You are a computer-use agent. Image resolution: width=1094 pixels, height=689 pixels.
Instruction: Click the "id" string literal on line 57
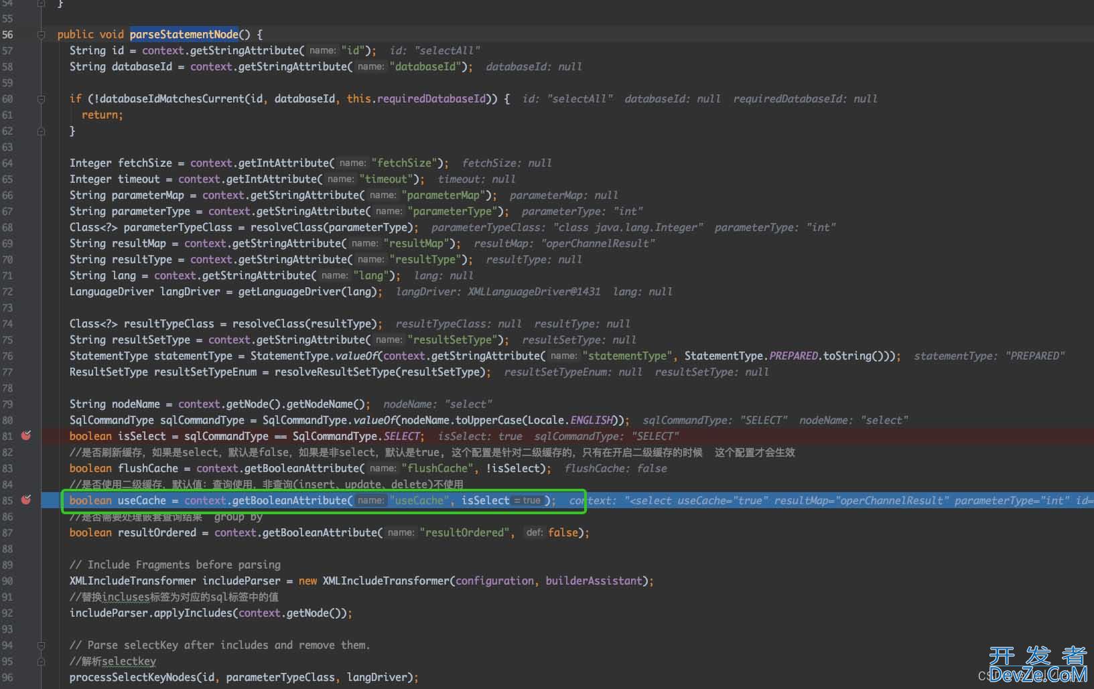(x=353, y=50)
